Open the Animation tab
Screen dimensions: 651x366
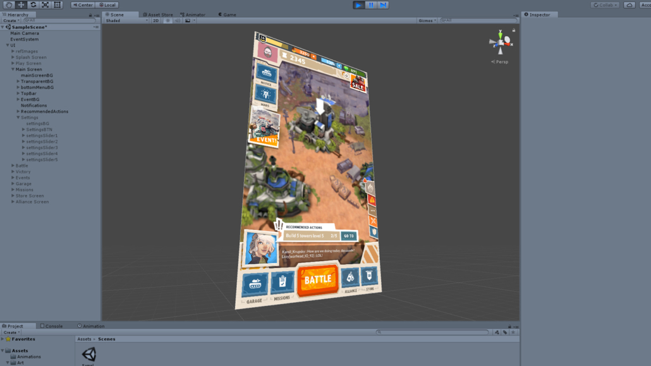91,326
